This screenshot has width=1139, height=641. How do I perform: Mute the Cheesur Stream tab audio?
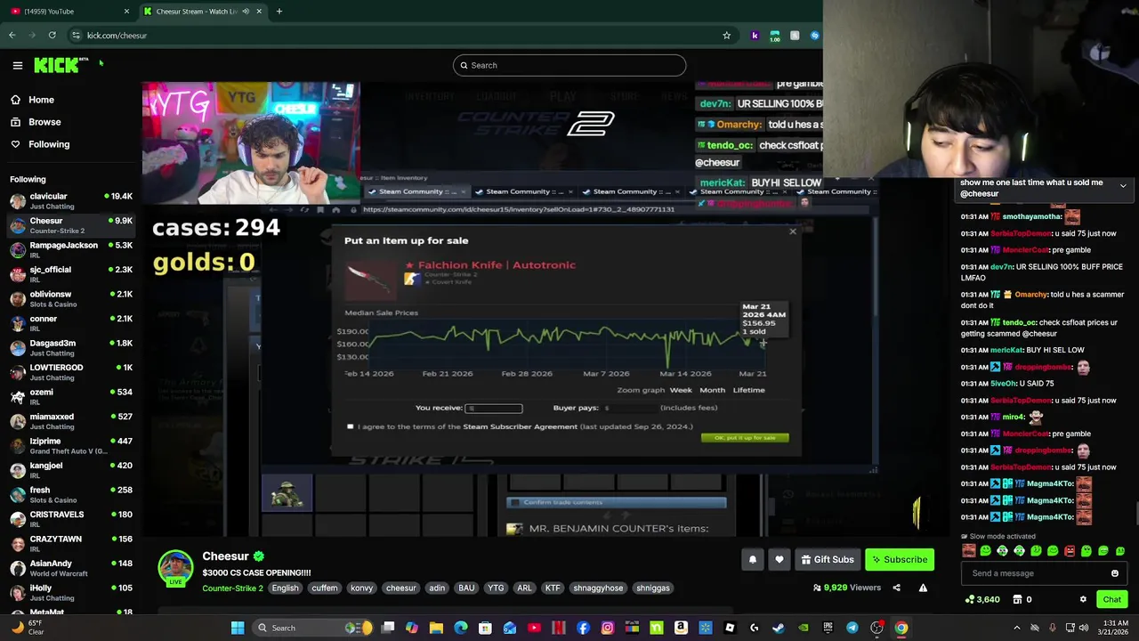246,11
